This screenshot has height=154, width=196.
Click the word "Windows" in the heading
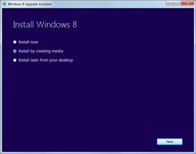click(x=53, y=24)
